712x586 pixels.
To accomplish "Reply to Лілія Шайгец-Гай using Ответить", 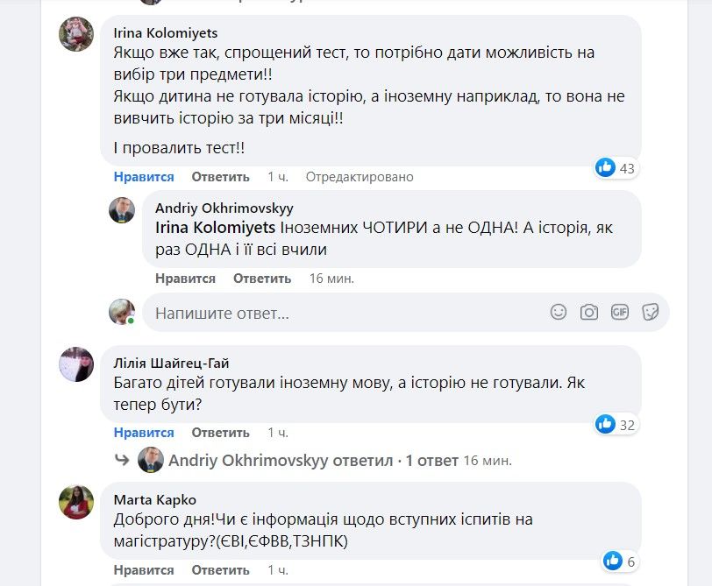I will click(x=219, y=433).
